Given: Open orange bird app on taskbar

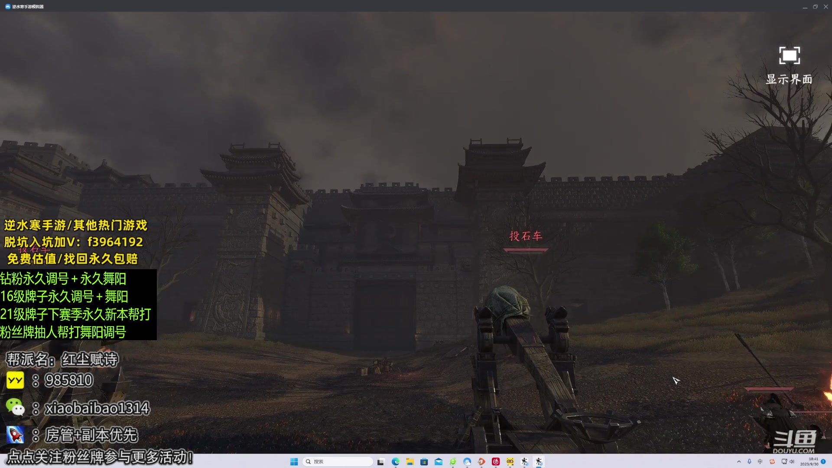Looking at the screenshot, I should coord(481,461).
